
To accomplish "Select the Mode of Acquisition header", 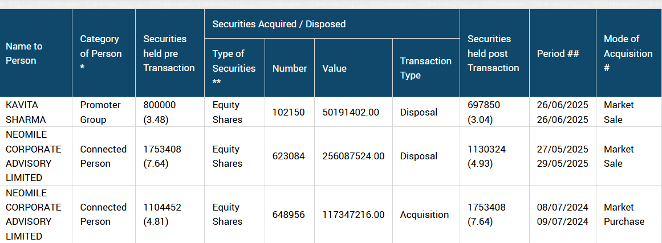I will pos(629,53).
